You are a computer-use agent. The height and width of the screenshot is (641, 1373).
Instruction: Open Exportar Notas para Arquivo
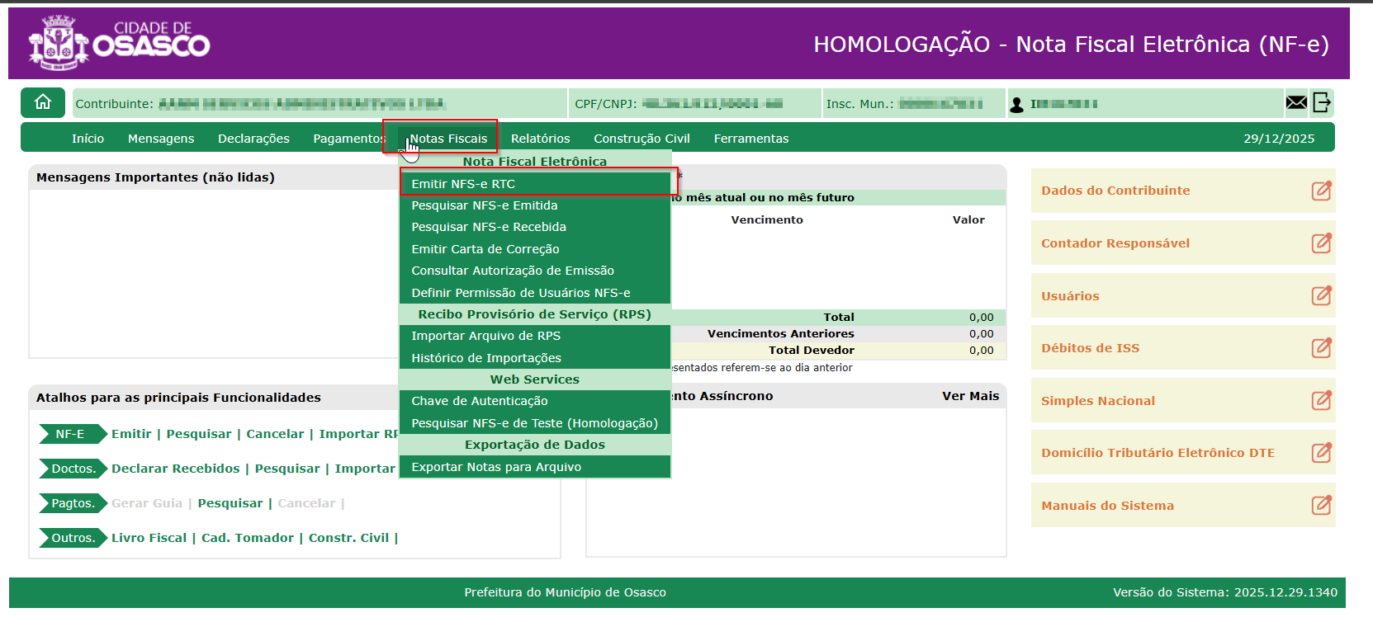(x=496, y=467)
